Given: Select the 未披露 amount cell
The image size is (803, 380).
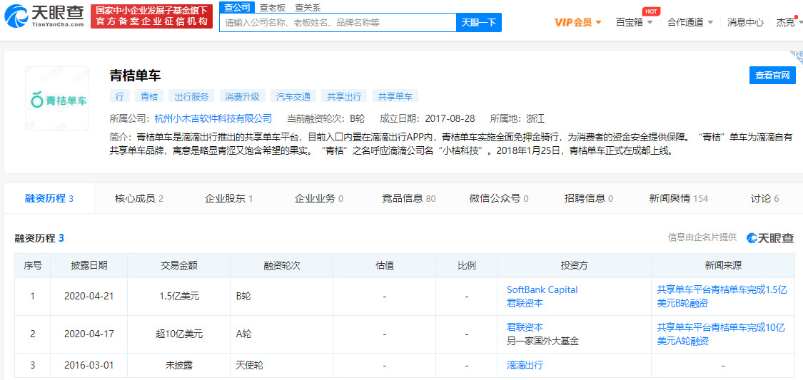Looking at the screenshot, I should pyautogui.click(x=178, y=365).
